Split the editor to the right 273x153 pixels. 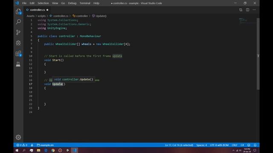247,10
